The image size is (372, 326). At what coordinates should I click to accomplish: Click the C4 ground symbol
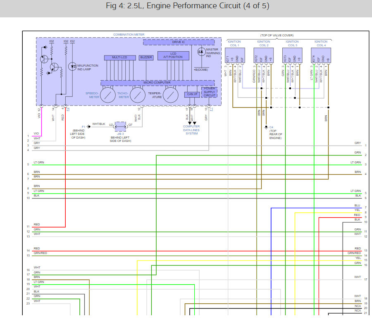point(266,127)
